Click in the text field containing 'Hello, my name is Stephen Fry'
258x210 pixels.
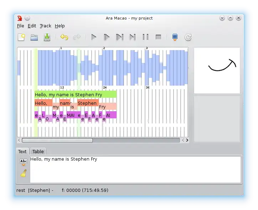(135, 169)
